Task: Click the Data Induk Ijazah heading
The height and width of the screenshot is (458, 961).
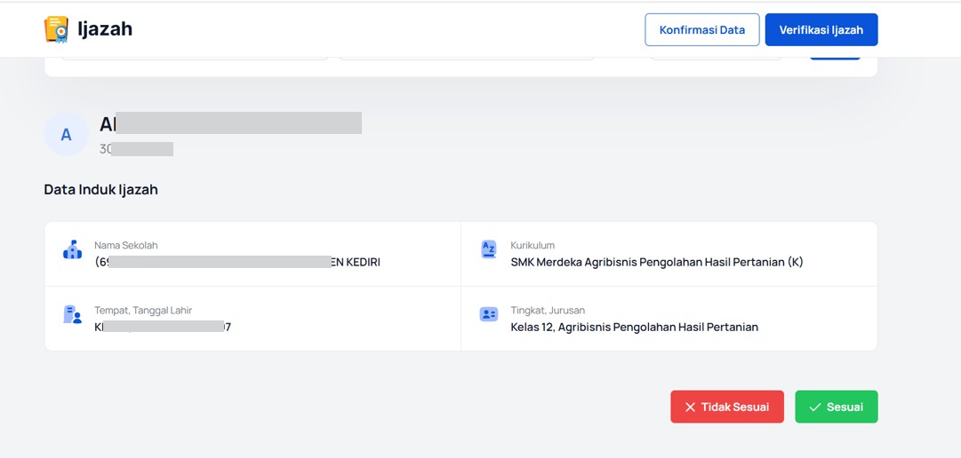Action: (101, 190)
